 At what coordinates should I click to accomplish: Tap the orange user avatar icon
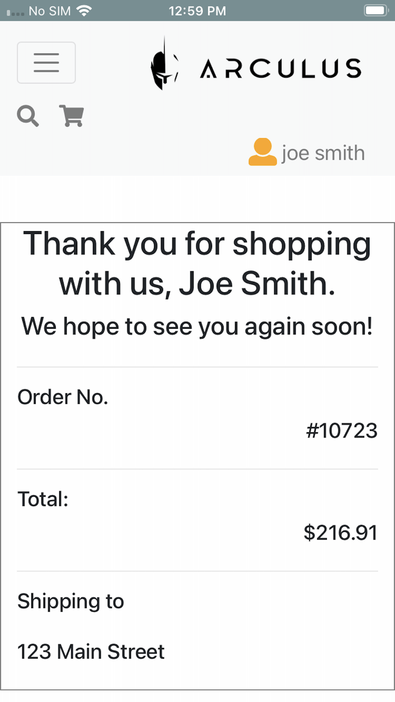263,152
